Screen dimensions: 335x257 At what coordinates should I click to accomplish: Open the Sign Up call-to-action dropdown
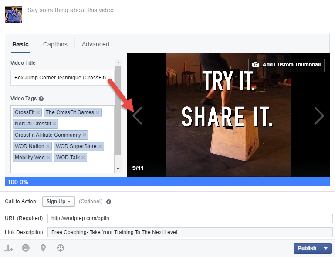(58, 201)
